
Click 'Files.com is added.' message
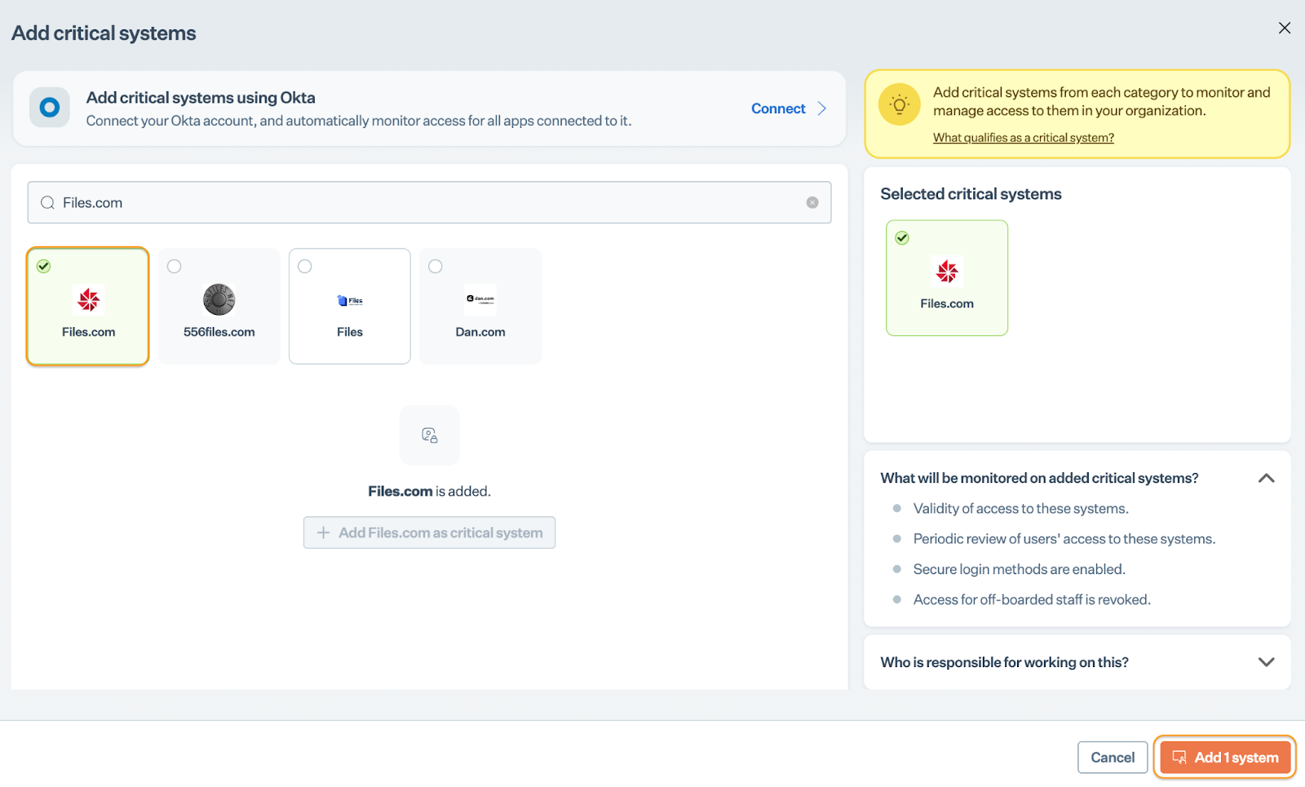[429, 492]
